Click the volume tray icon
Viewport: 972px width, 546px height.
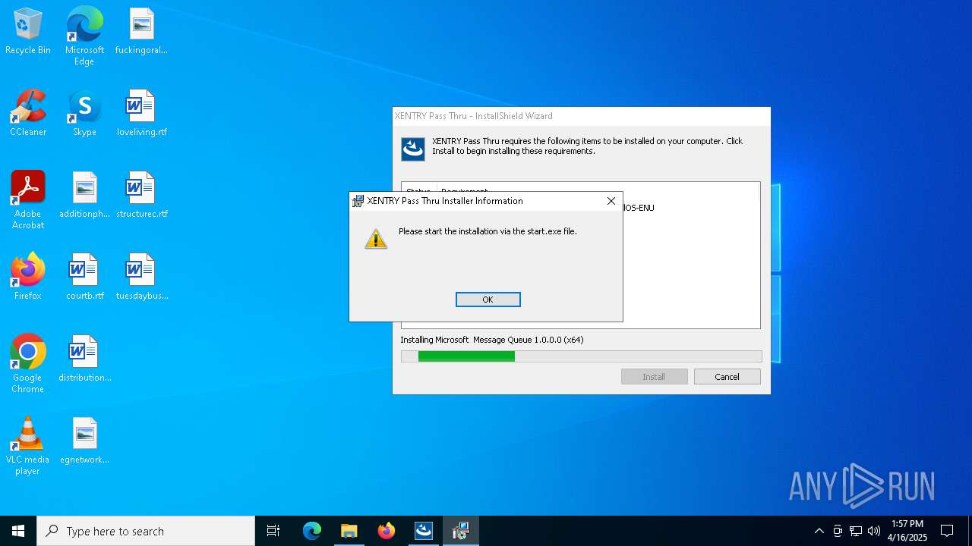coord(874,531)
